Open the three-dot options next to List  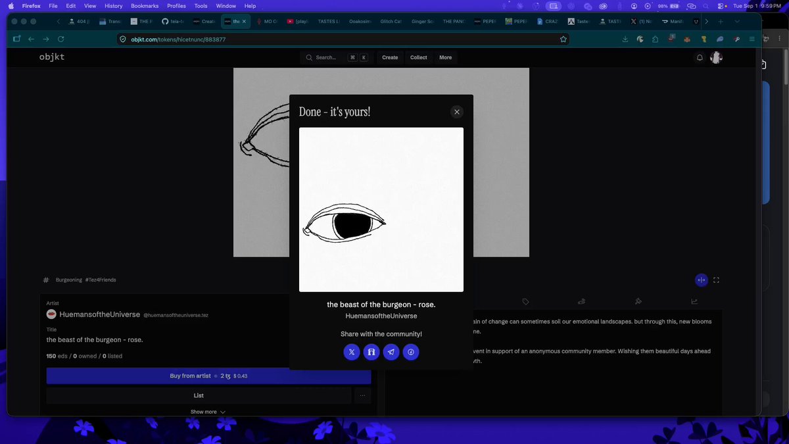coord(362,395)
